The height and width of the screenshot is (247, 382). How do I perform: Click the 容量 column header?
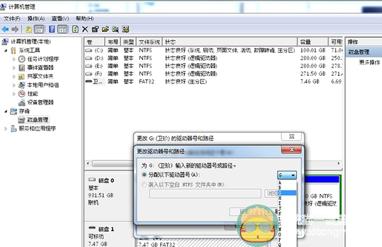(x=313, y=42)
